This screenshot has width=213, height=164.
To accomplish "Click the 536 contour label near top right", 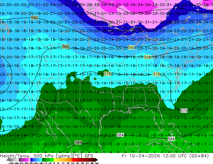I will [x=180, y=9].
